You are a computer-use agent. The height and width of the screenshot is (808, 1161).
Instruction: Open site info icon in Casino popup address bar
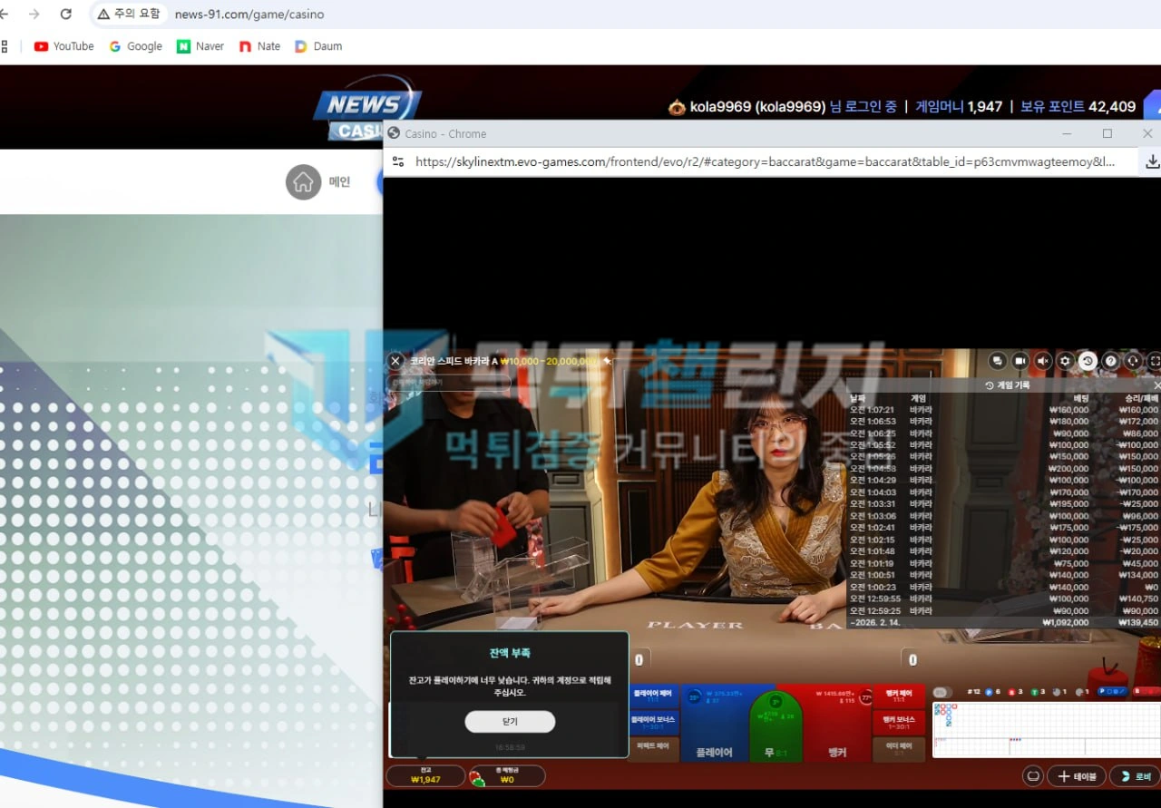coord(397,161)
